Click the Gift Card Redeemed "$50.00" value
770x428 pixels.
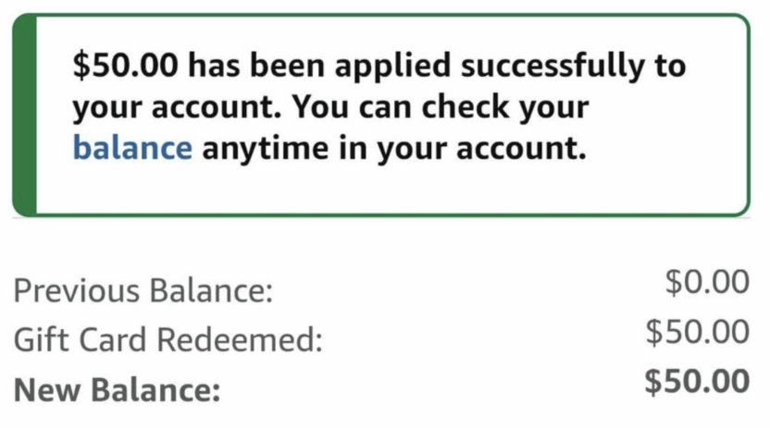(697, 332)
